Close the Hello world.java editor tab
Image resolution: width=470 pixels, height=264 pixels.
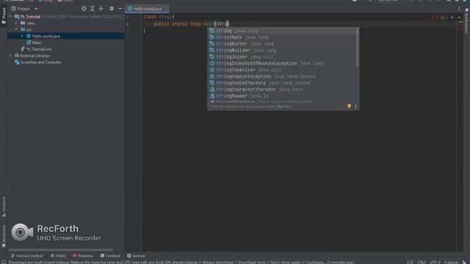[x=166, y=9]
